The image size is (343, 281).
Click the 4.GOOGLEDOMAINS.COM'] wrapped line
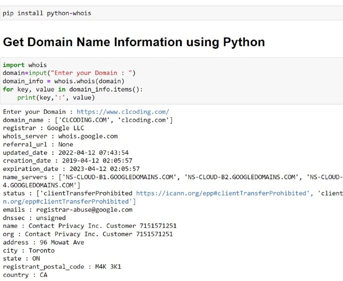(42, 185)
